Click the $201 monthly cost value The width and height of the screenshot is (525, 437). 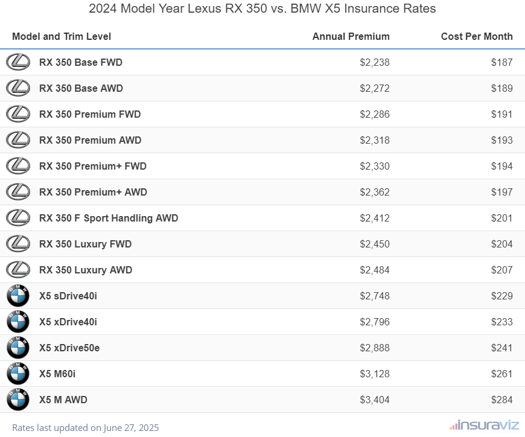coord(502,218)
